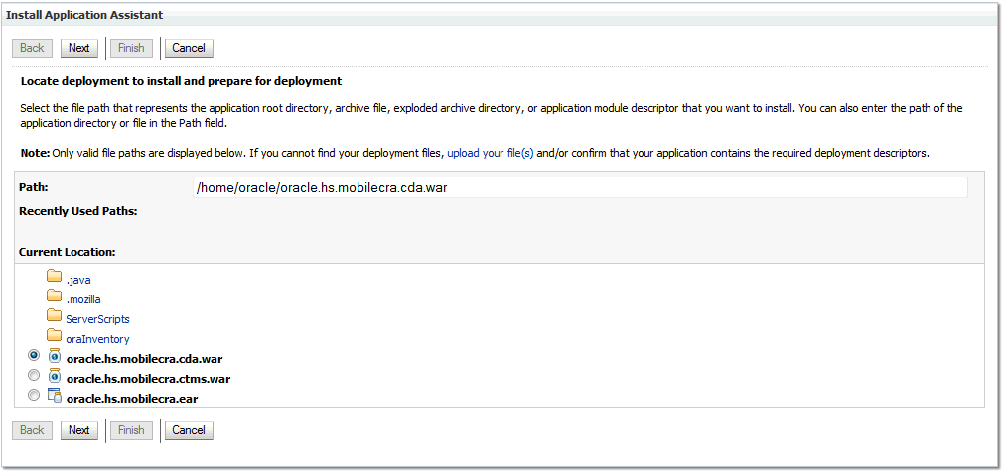This screenshot has height=472, width=1002.
Task: Click the top Next button
Action: click(x=79, y=48)
